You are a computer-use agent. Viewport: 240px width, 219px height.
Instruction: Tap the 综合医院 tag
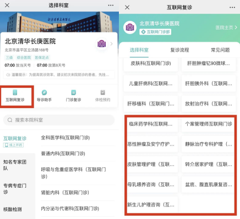point(24,58)
